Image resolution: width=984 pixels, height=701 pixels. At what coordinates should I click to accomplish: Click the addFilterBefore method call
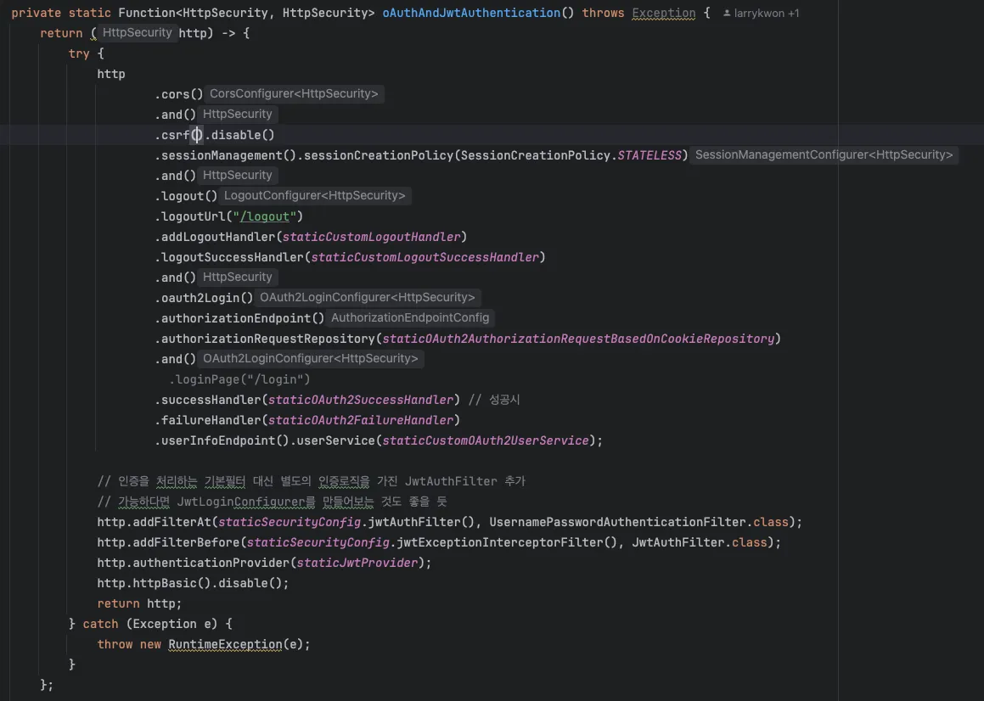(186, 542)
